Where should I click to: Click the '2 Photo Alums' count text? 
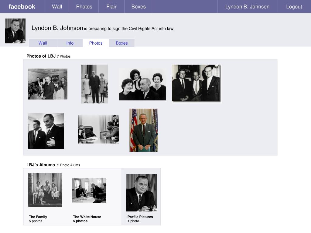pos(69,165)
